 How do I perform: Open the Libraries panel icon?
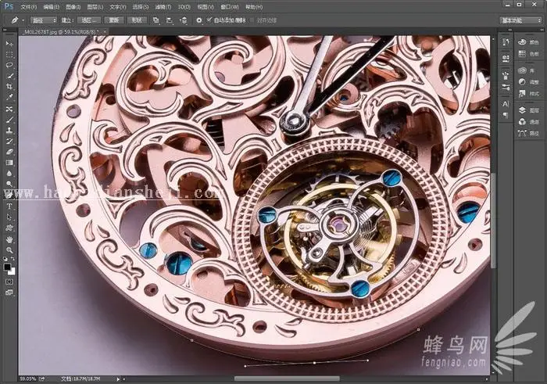tap(522, 70)
